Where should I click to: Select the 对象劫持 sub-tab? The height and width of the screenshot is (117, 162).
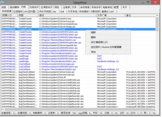95,11
